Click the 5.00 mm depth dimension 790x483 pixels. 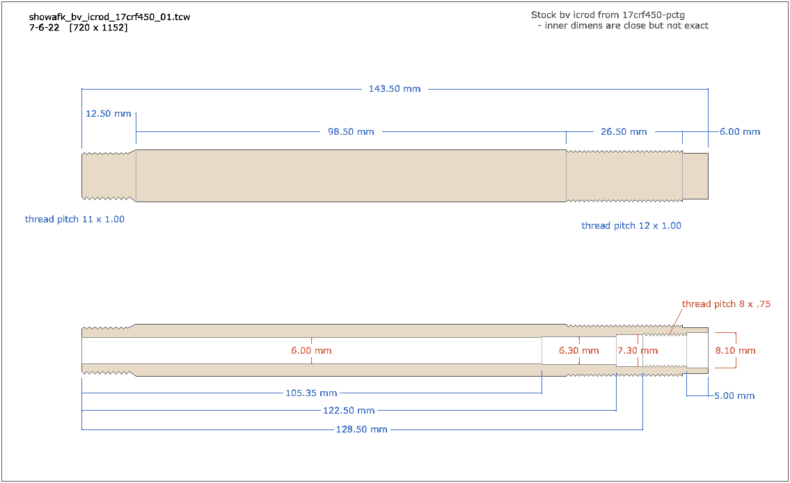(734, 396)
